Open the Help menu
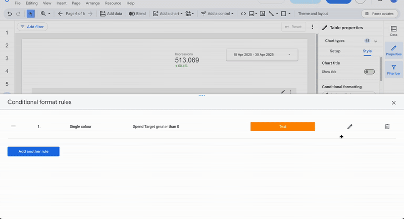This screenshot has width=404, height=219. (x=130, y=3)
